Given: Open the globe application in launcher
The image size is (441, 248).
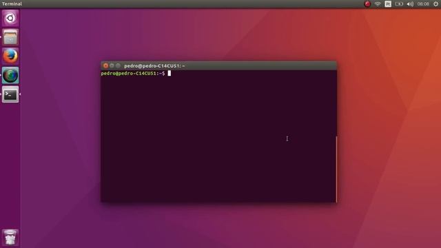Looking at the screenshot, I should click(10, 75).
